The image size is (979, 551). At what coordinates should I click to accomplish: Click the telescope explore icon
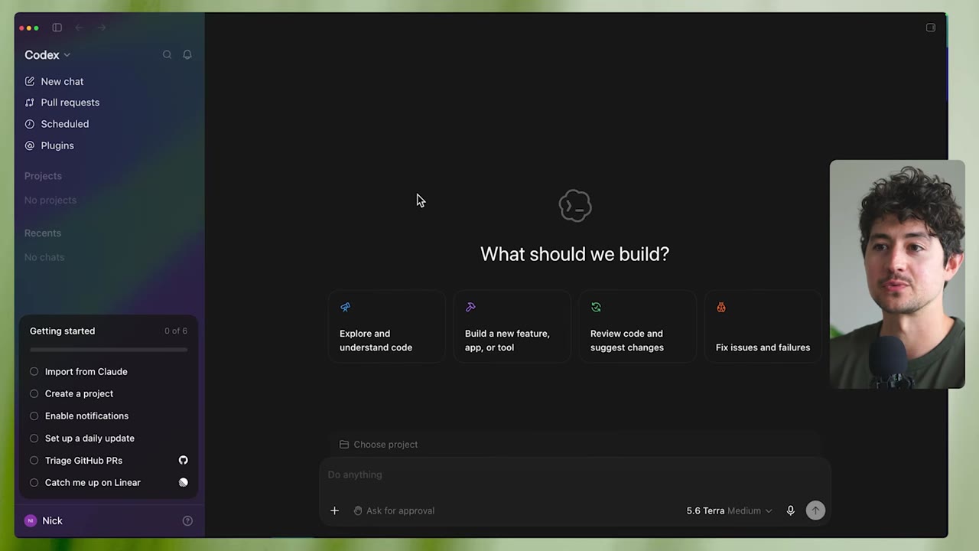point(345,308)
